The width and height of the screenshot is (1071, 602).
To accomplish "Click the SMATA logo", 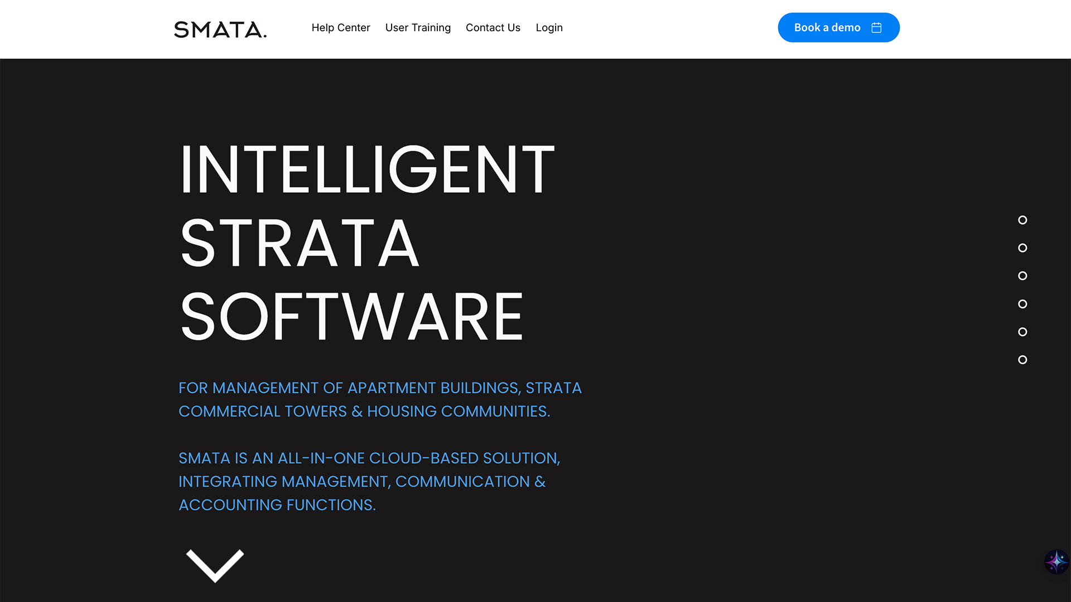I will [x=220, y=29].
